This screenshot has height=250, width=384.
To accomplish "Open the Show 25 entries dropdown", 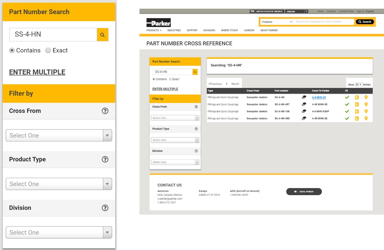I will [358, 85].
